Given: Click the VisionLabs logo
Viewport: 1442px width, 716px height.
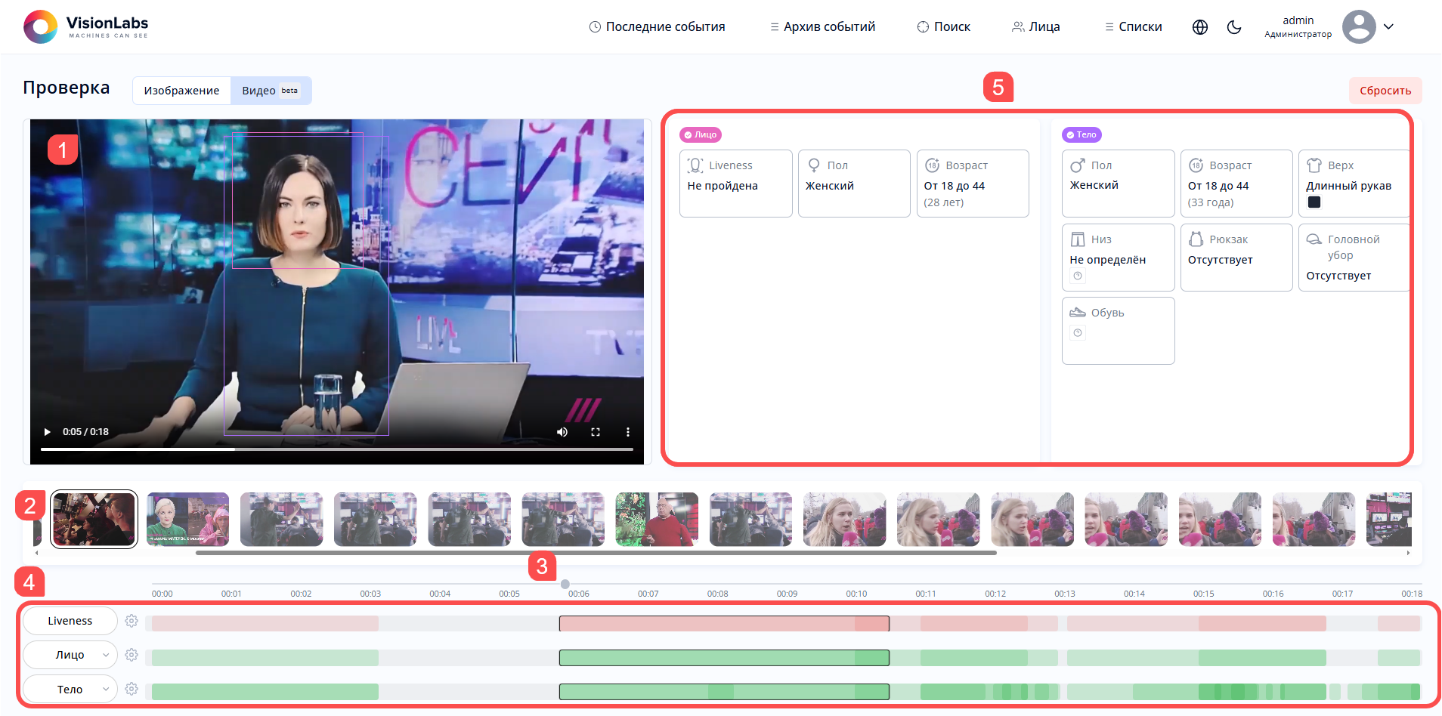Looking at the screenshot, I should (85, 27).
